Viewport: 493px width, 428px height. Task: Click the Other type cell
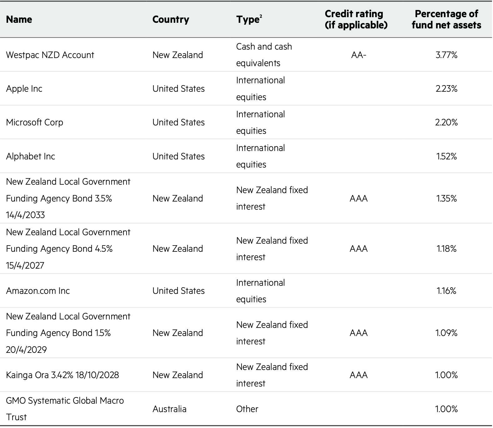point(247,409)
